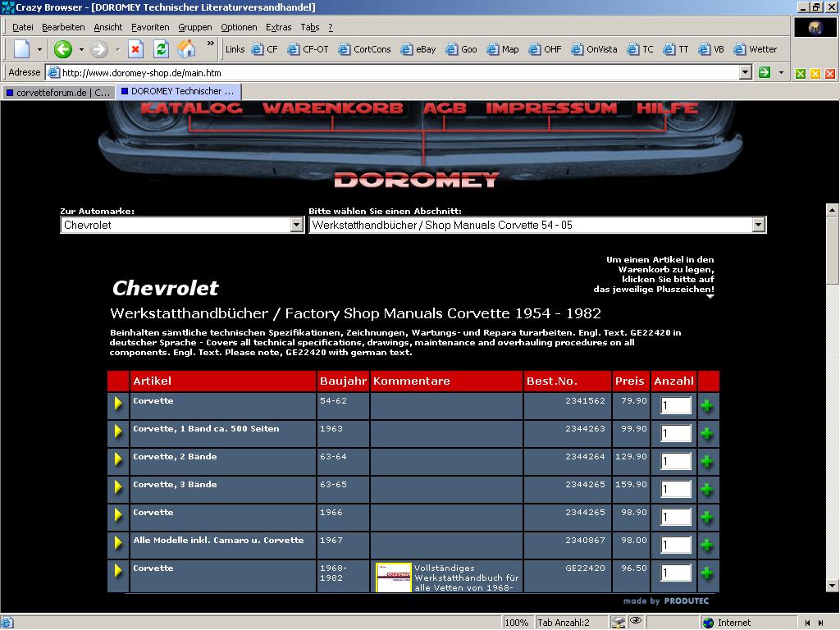This screenshot has width=840, height=630.
Task: Click yellow arrow for Corvette 2 Bände row
Action: click(118, 459)
